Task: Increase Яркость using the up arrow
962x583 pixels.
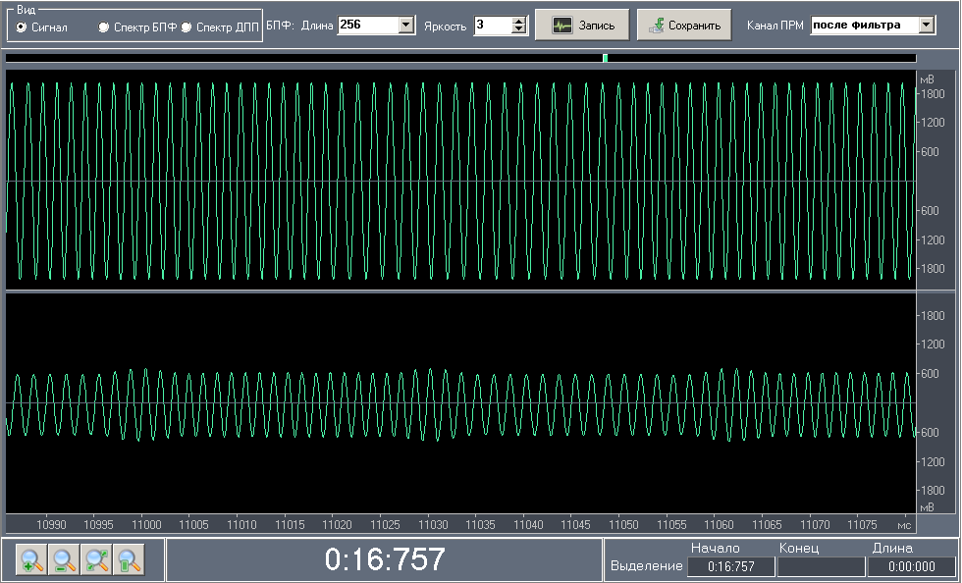Action: [519, 21]
